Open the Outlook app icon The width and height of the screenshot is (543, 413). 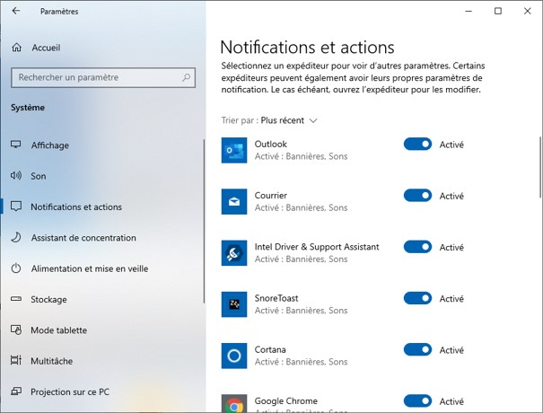pyautogui.click(x=234, y=150)
